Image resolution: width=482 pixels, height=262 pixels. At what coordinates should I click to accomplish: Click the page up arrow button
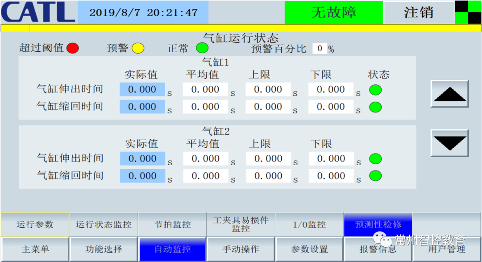click(x=449, y=94)
